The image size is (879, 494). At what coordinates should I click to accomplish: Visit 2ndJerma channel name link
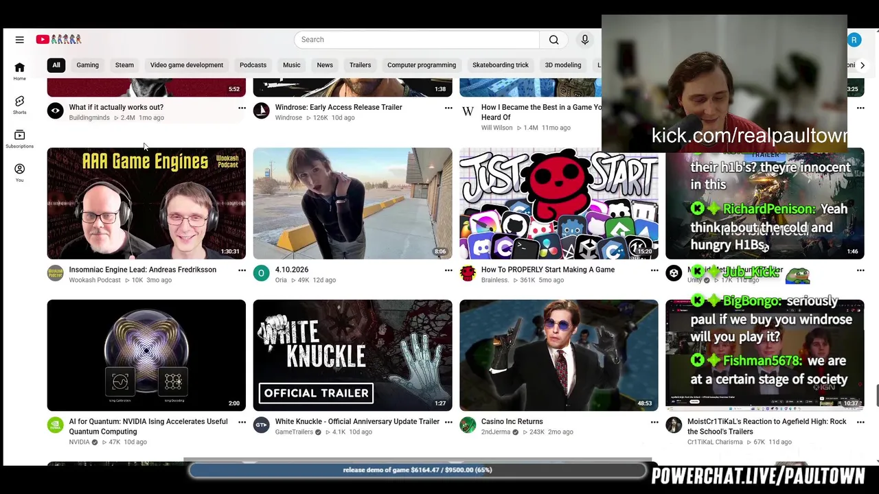[x=496, y=432]
